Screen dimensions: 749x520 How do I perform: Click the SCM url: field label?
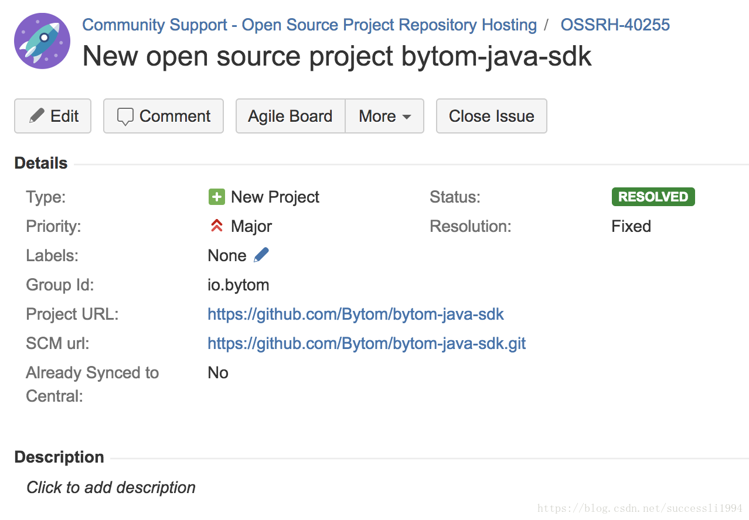[x=57, y=343]
